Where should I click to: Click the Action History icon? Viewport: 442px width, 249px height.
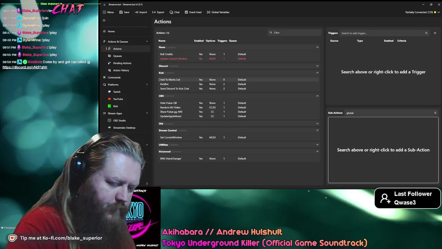tap(109, 71)
